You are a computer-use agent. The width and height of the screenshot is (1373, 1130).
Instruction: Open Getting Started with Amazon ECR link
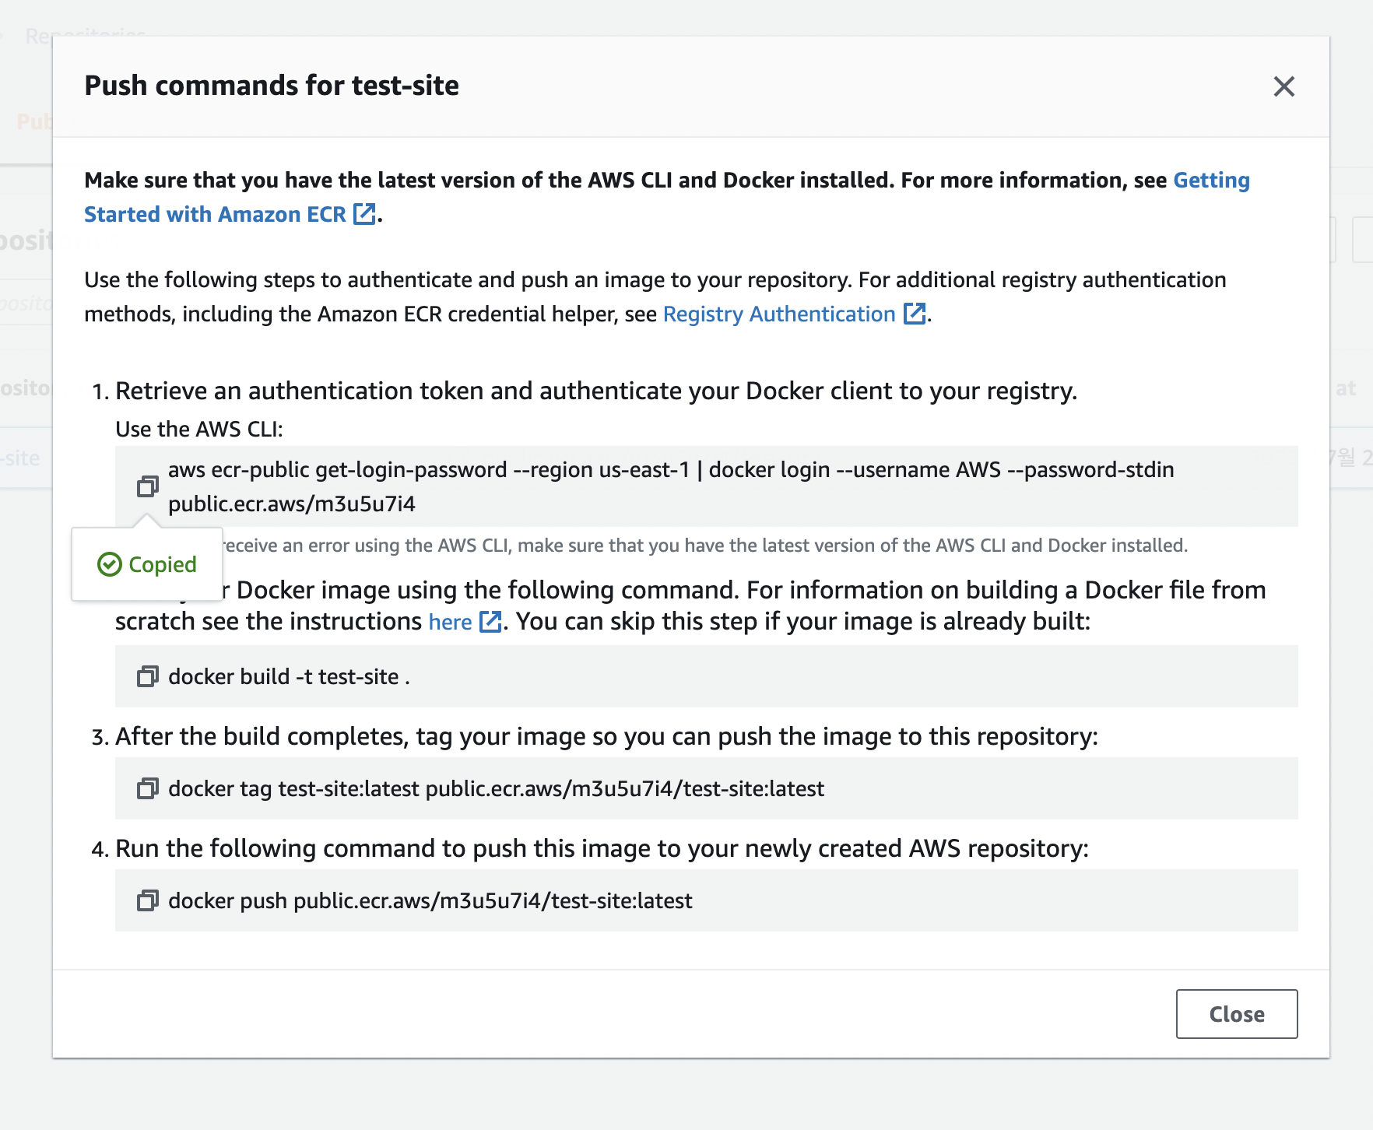click(x=215, y=214)
